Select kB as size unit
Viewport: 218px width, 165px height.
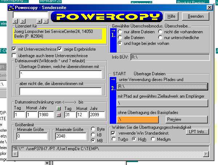tap(93, 134)
